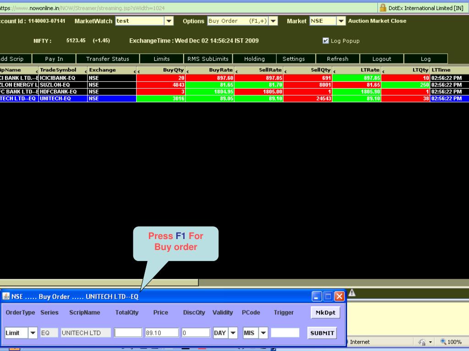Click Suzlon BuyQty 4843 cell
The height and width of the screenshot is (351, 469).
[161, 85]
